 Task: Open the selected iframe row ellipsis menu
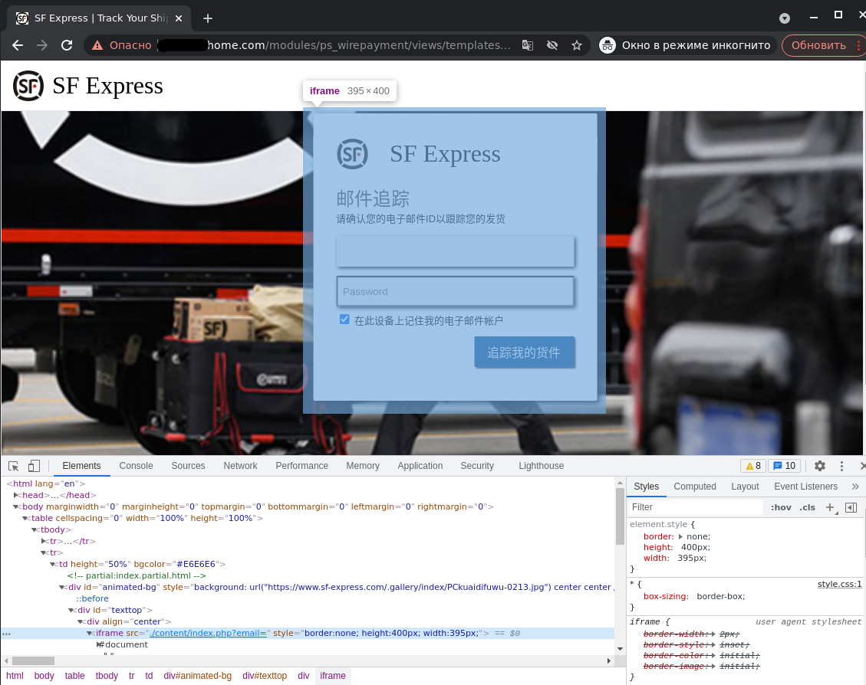click(x=7, y=634)
